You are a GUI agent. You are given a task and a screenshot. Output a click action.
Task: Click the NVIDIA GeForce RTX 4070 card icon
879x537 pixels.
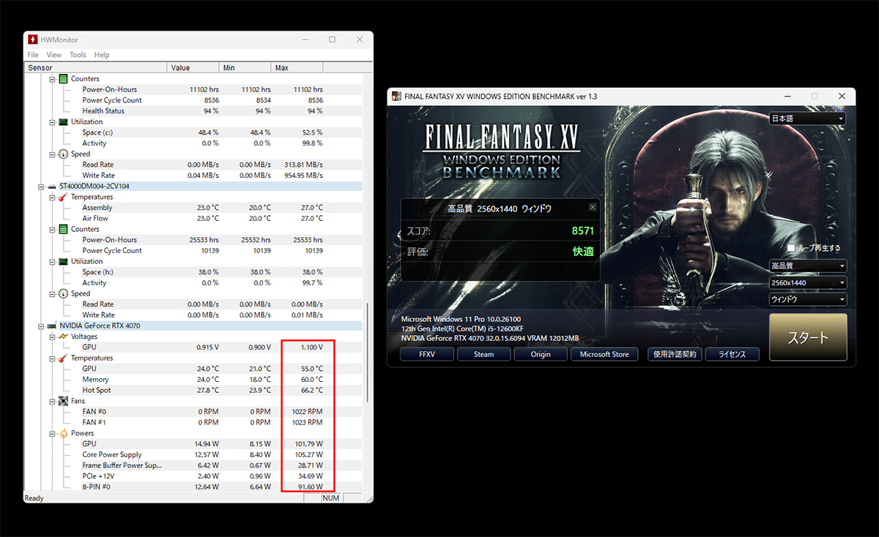point(52,326)
